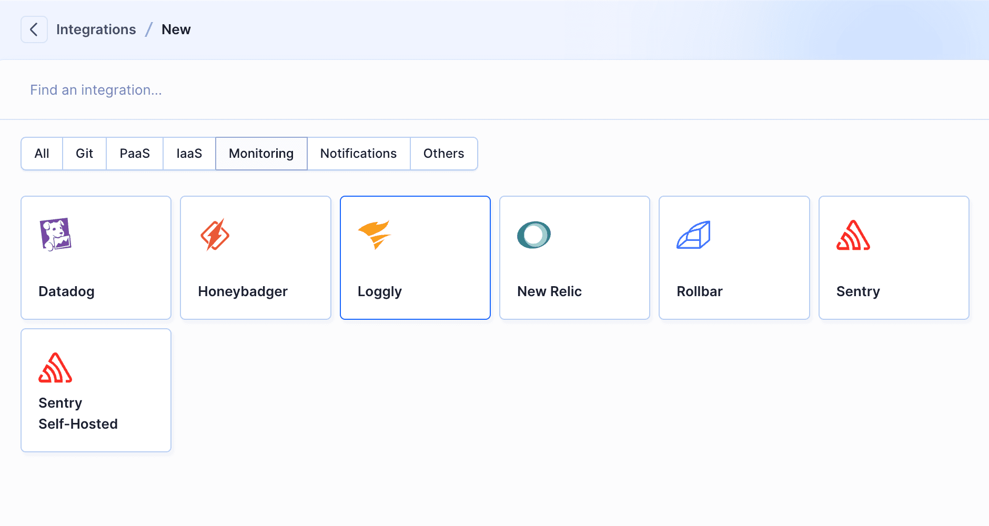The height and width of the screenshot is (526, 989).
Task: Open the Notifications category tab
Action: click(359, 154)
